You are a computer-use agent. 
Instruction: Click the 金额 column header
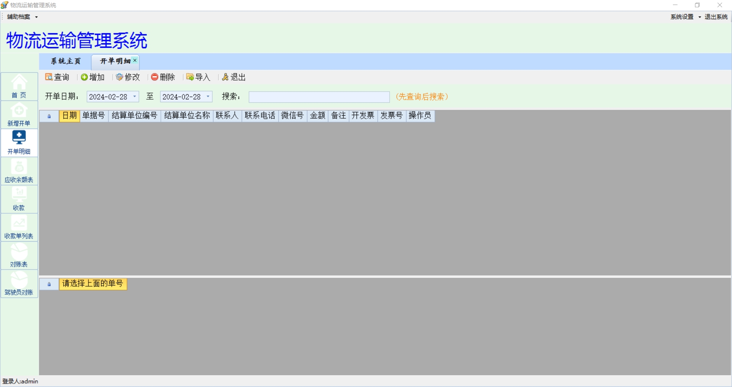click(x=318, y=116)
